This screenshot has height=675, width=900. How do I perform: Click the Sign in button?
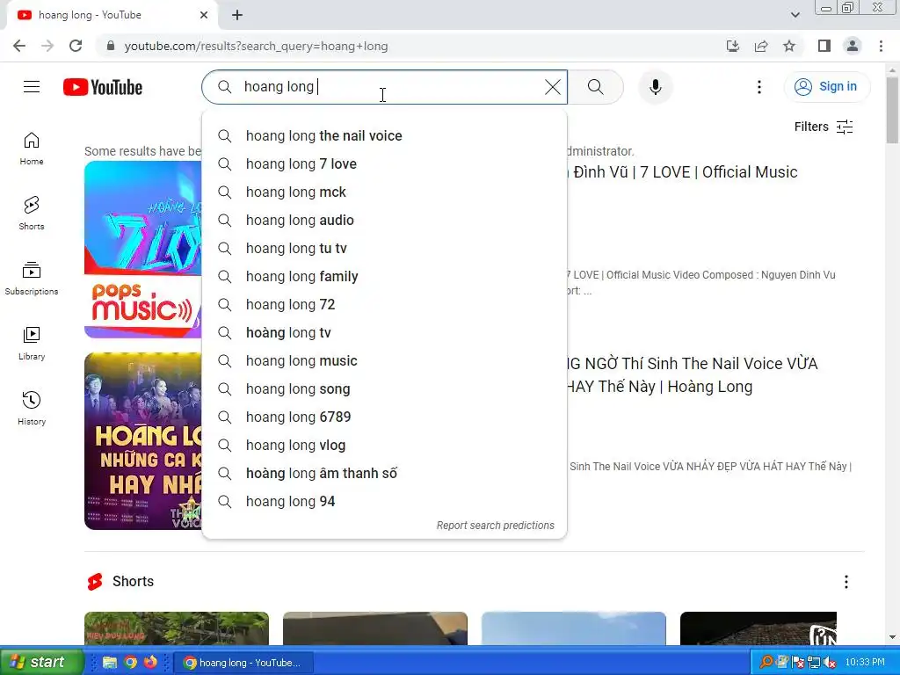point(826,87)
